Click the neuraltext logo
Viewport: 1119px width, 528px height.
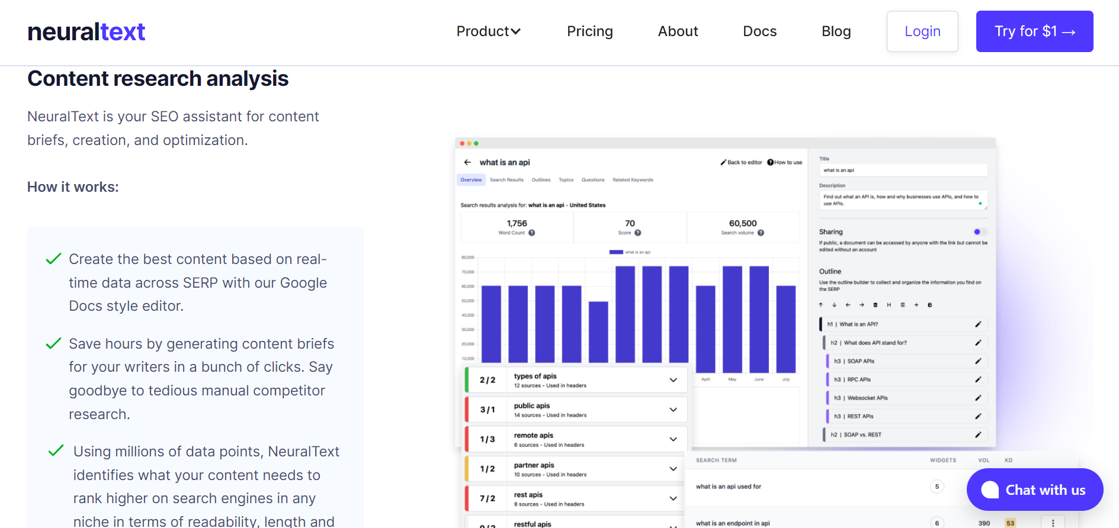click(x=86, y=31)
